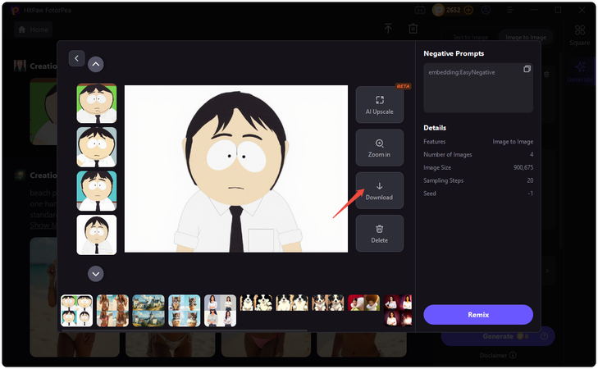Click the Remix button

[x=478, y=315]
